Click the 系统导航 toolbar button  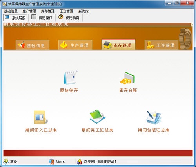coord(15,18)
